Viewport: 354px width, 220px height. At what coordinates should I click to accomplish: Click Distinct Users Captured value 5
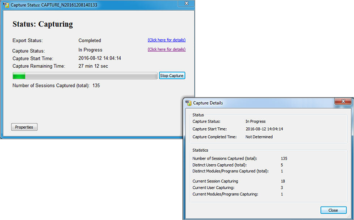point(282,165)
